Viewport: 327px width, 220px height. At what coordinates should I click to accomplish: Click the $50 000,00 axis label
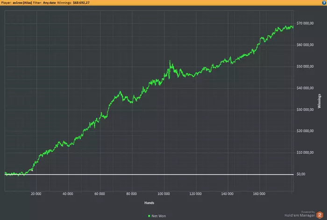pyautogui.click(x=305, y=66)
